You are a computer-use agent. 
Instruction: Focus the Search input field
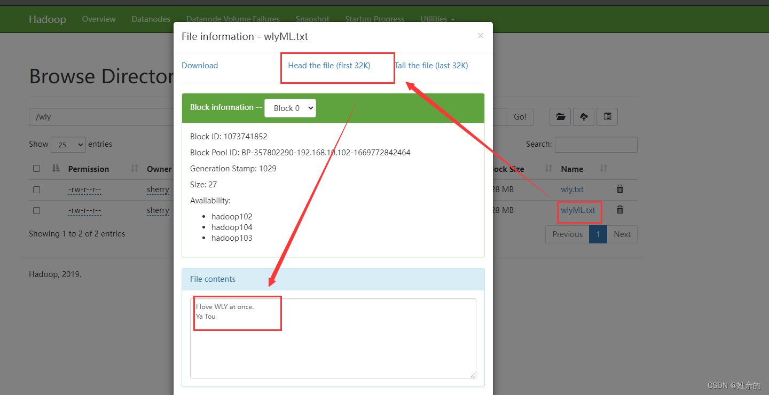point(596,144)
